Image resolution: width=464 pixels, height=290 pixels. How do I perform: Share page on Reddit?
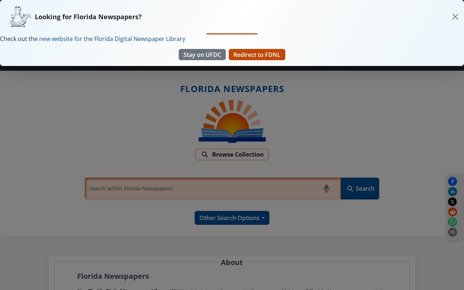pyautogui.click(x=452, y=212)
